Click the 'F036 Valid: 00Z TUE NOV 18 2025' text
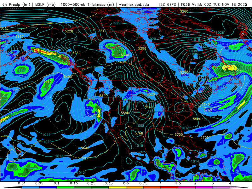 [214, 4]
